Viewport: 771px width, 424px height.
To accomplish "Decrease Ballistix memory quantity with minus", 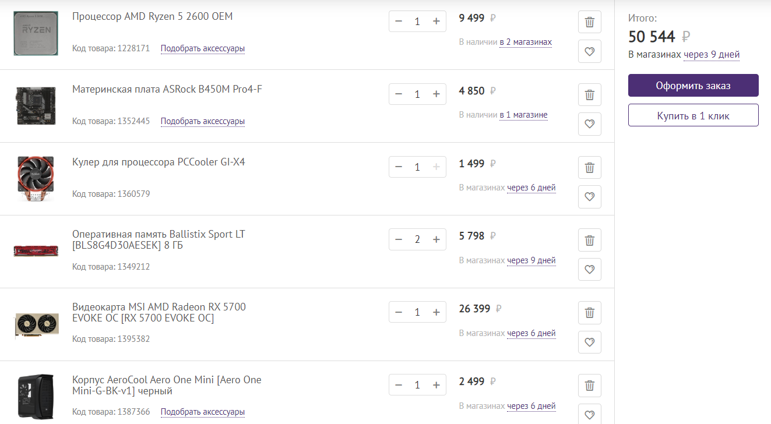I will [399, 239].
